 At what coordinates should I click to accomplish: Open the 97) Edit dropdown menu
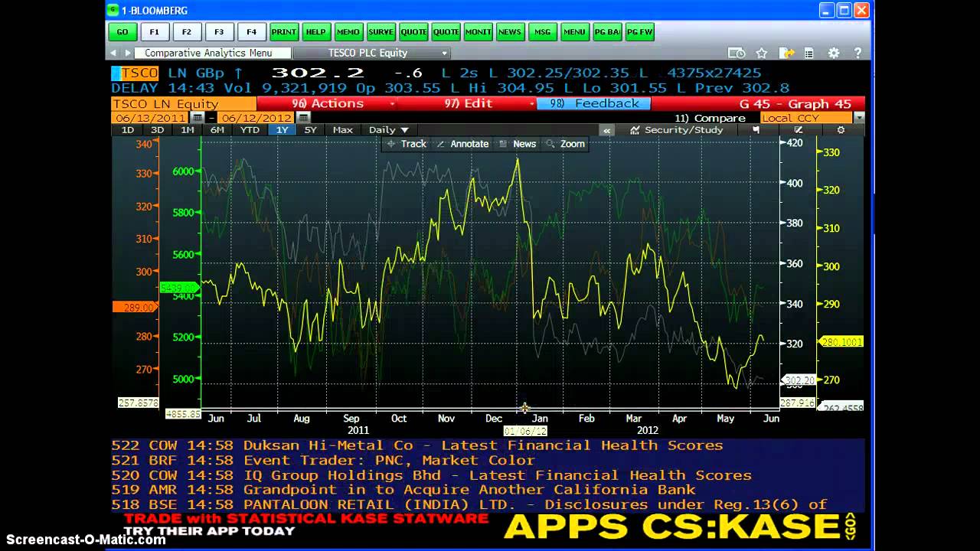click(467, 103)
